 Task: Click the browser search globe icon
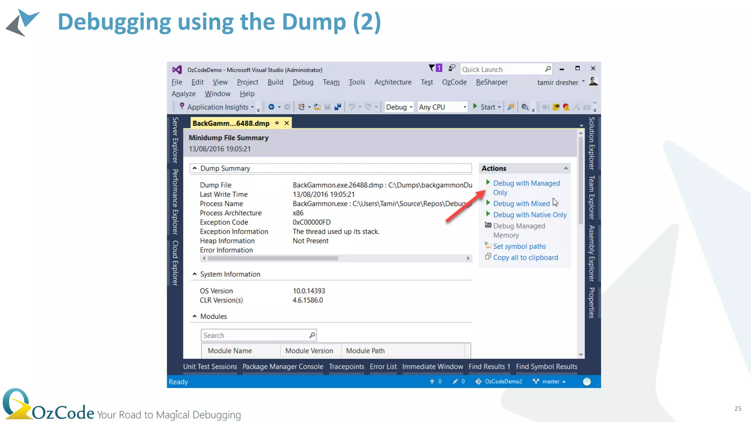click(525, 107)
